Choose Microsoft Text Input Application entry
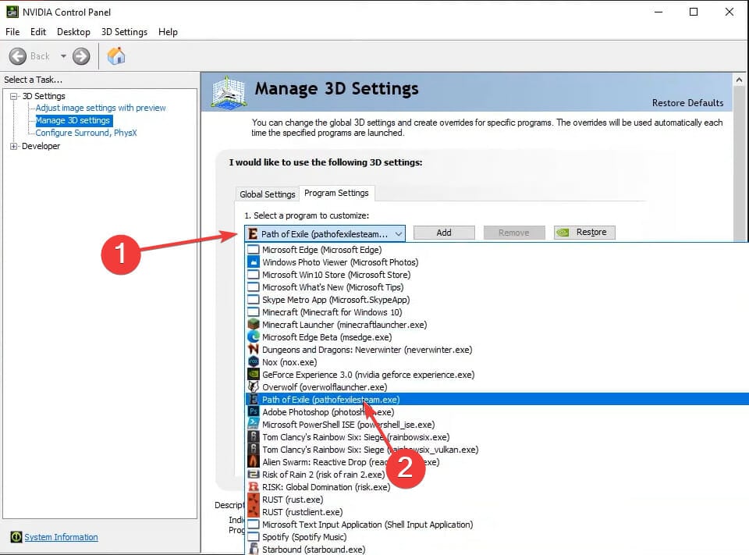 [497, 525]
